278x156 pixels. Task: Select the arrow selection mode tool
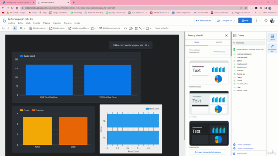point(15,28)
